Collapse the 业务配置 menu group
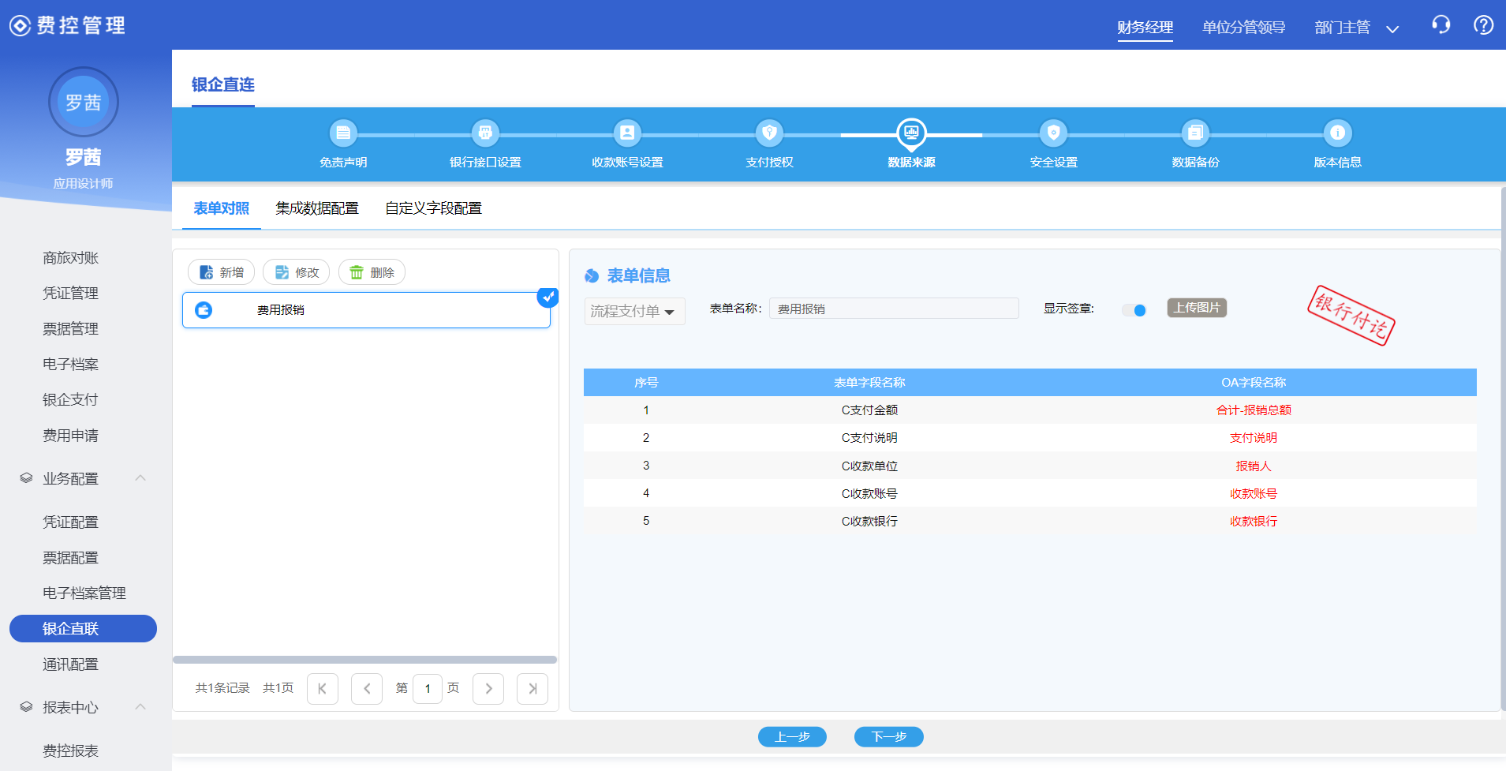The width and height of the screenshot is (1506, 771). tap(140, 478)
